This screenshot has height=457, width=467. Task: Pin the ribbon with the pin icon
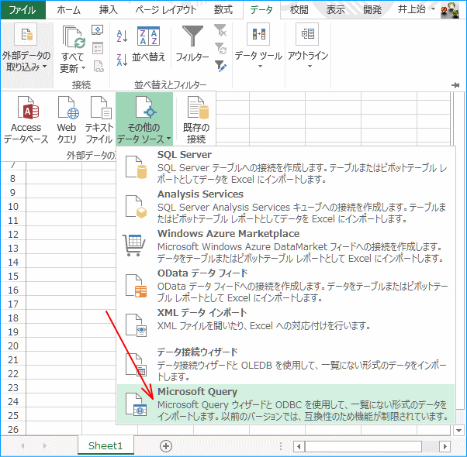[x=455, y=85]
